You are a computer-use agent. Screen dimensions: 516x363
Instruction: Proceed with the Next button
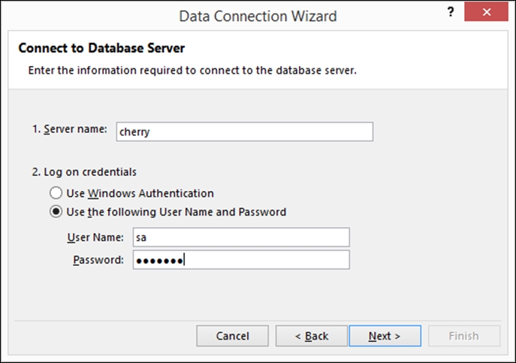[x=385, y=336]
